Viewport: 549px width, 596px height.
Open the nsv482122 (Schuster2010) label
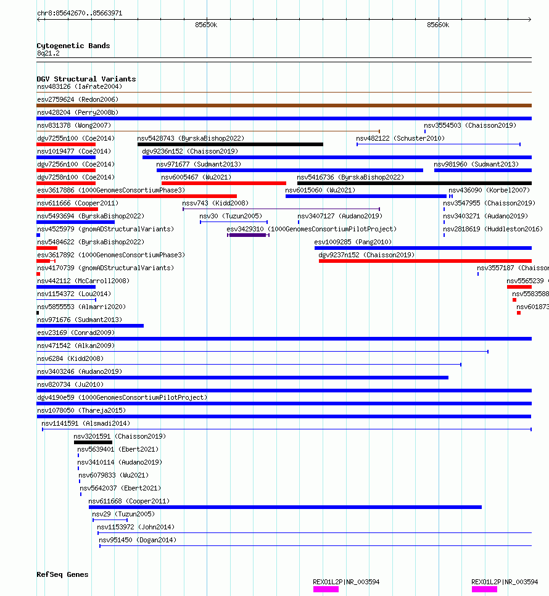400,138
